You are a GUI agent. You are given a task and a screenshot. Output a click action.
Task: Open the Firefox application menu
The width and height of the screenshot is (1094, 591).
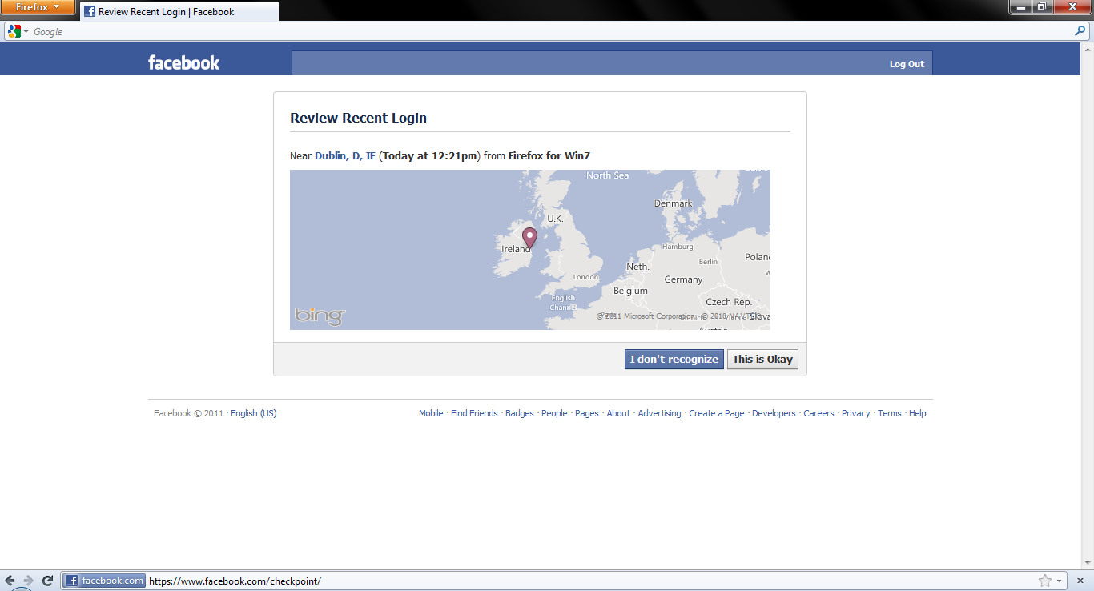point(38,7)
